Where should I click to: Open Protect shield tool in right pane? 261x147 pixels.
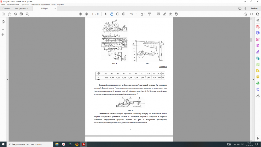[x=258, y=89]
